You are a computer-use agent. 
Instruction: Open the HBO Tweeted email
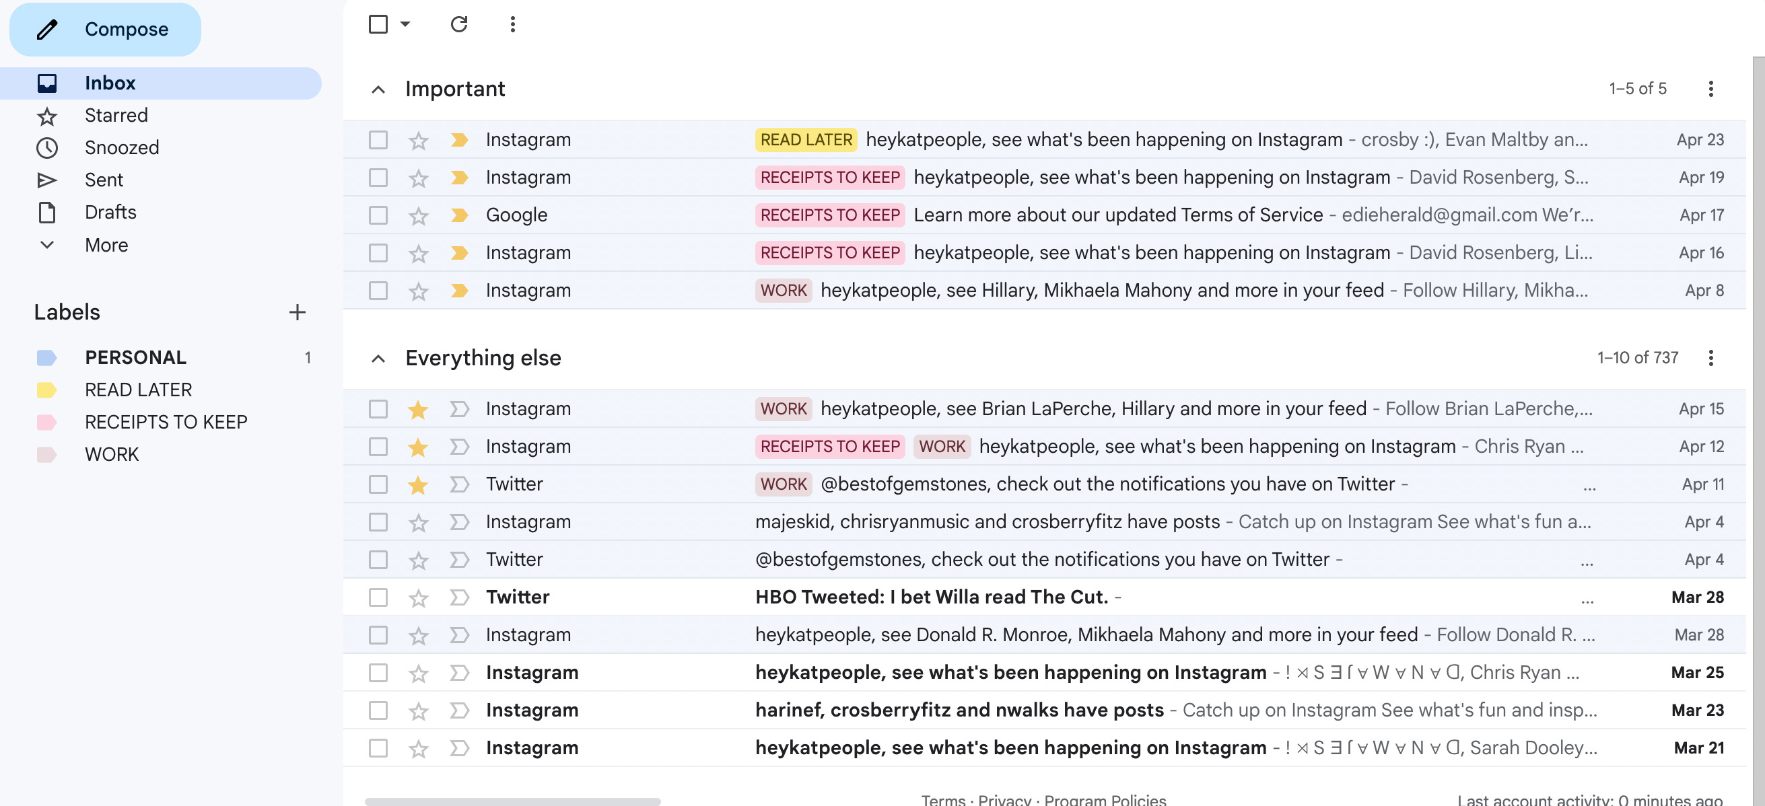tap(1044, 597)
